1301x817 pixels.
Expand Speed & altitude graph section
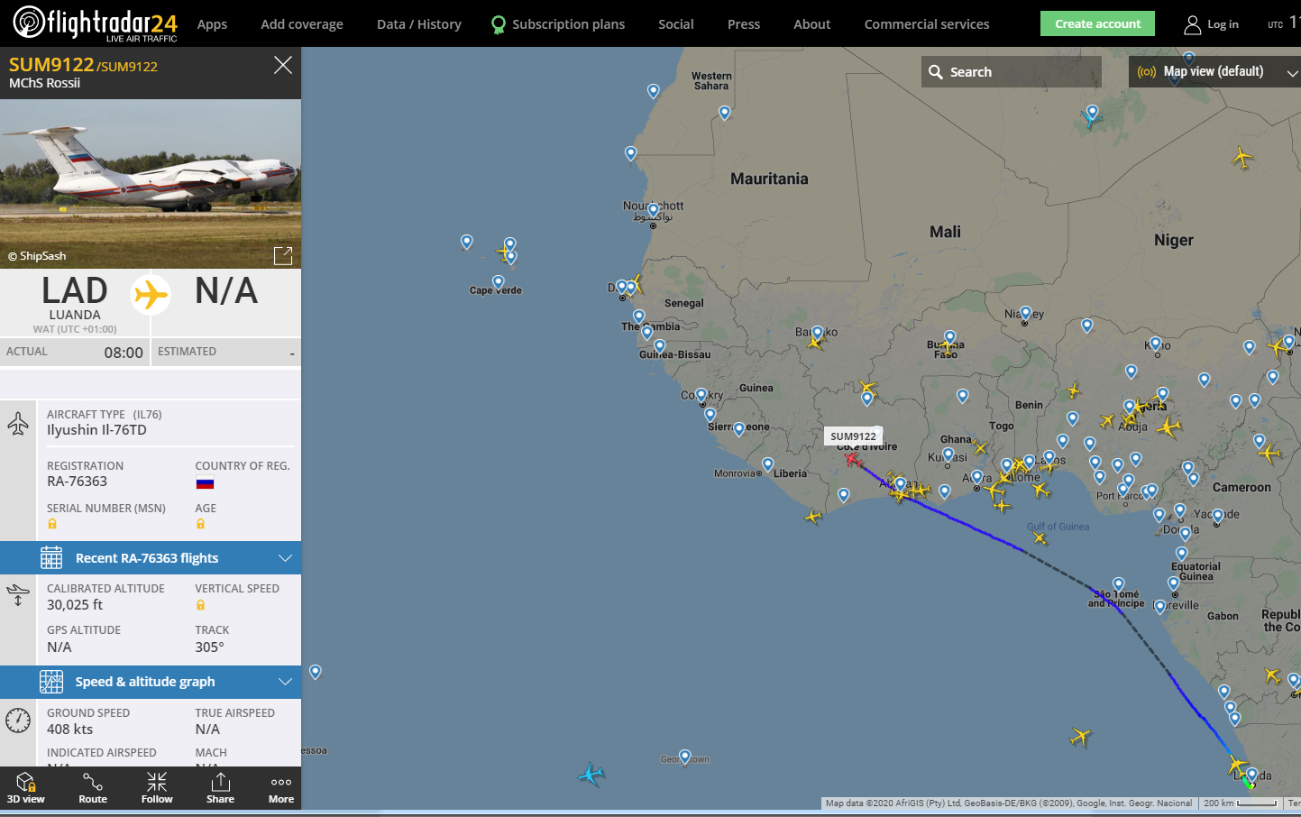pos(151,682)
